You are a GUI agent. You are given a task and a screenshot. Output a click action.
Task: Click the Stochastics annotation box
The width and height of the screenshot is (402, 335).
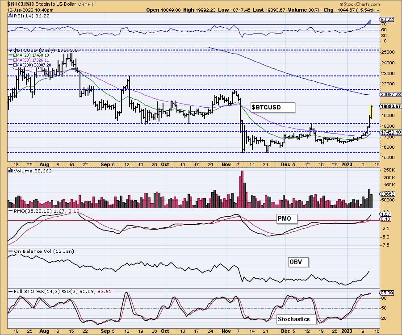(297, 319)
